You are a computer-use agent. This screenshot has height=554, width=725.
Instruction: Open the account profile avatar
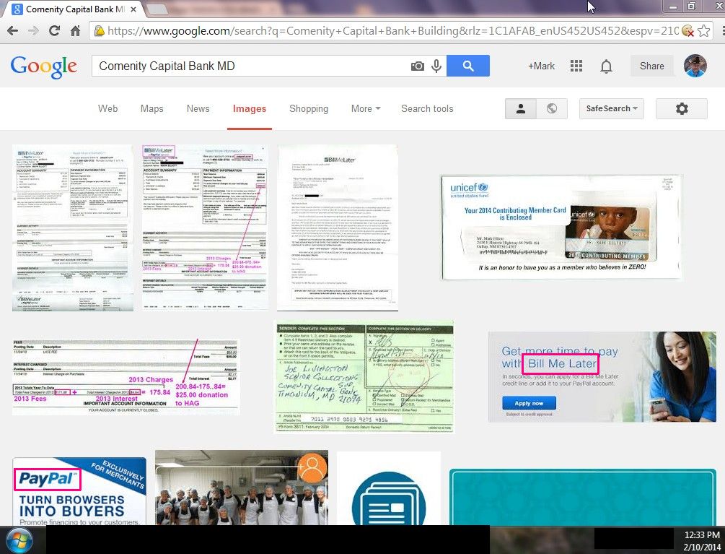point(695,66)
